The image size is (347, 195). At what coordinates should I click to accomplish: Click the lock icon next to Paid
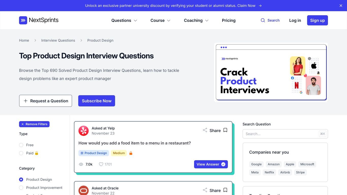[37, 153]
